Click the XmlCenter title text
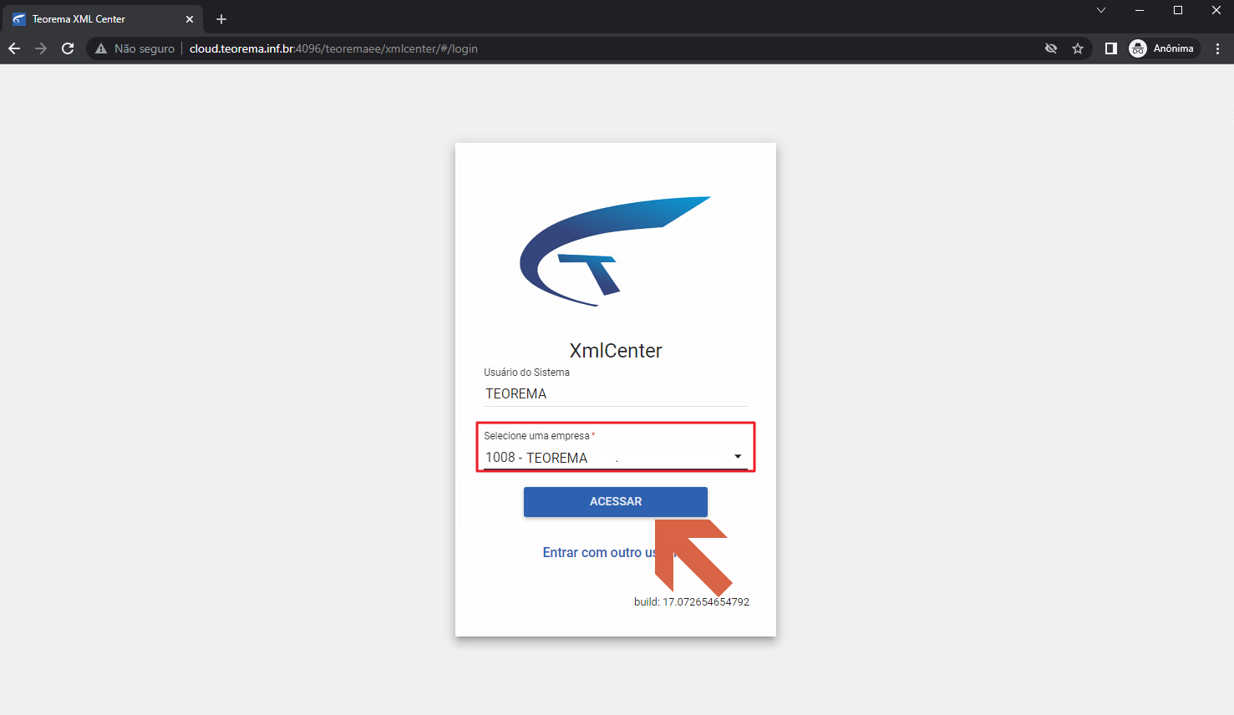1234x715 pixels. pyautogui.click(x=616, y=351)
